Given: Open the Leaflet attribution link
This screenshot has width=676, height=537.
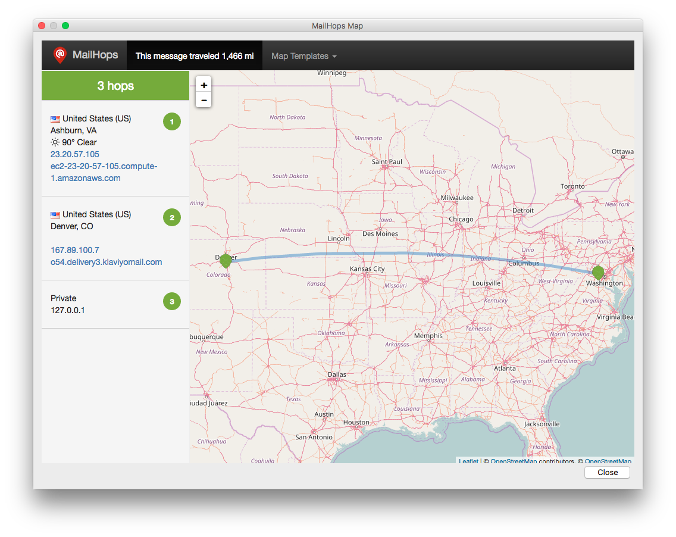Looking at the screenshot, I should (x=468, y=461).
